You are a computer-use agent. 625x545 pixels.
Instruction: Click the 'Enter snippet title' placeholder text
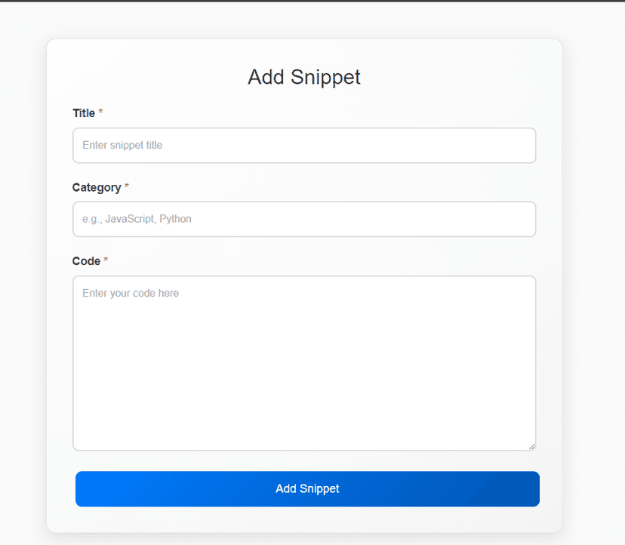pyautogui.click(x=122, y=145)
